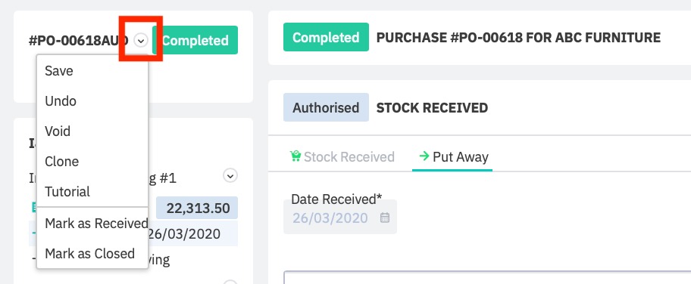Click the calendar icon in Date Received
691x284 pixels.
(x=385, y=218)
